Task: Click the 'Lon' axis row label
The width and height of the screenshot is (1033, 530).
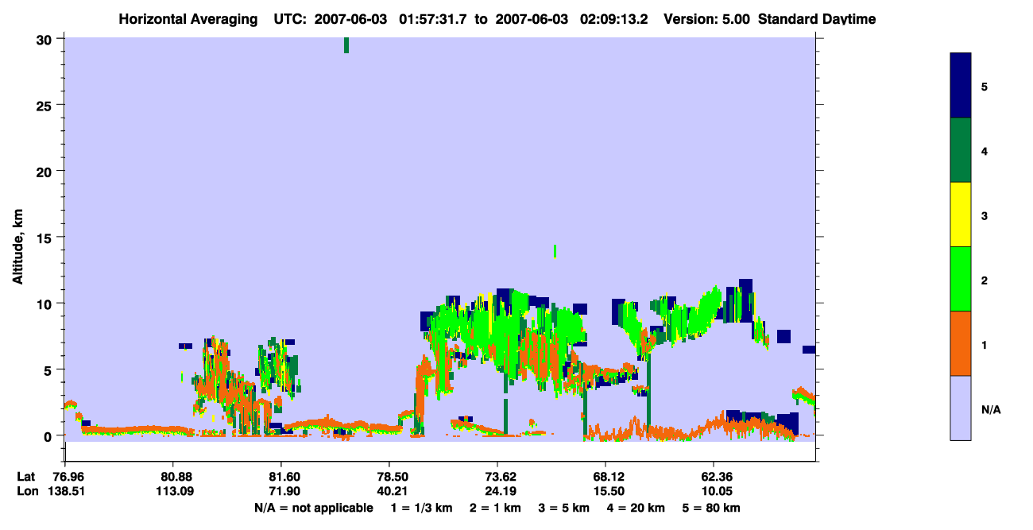Action: (x=26, y=491)
